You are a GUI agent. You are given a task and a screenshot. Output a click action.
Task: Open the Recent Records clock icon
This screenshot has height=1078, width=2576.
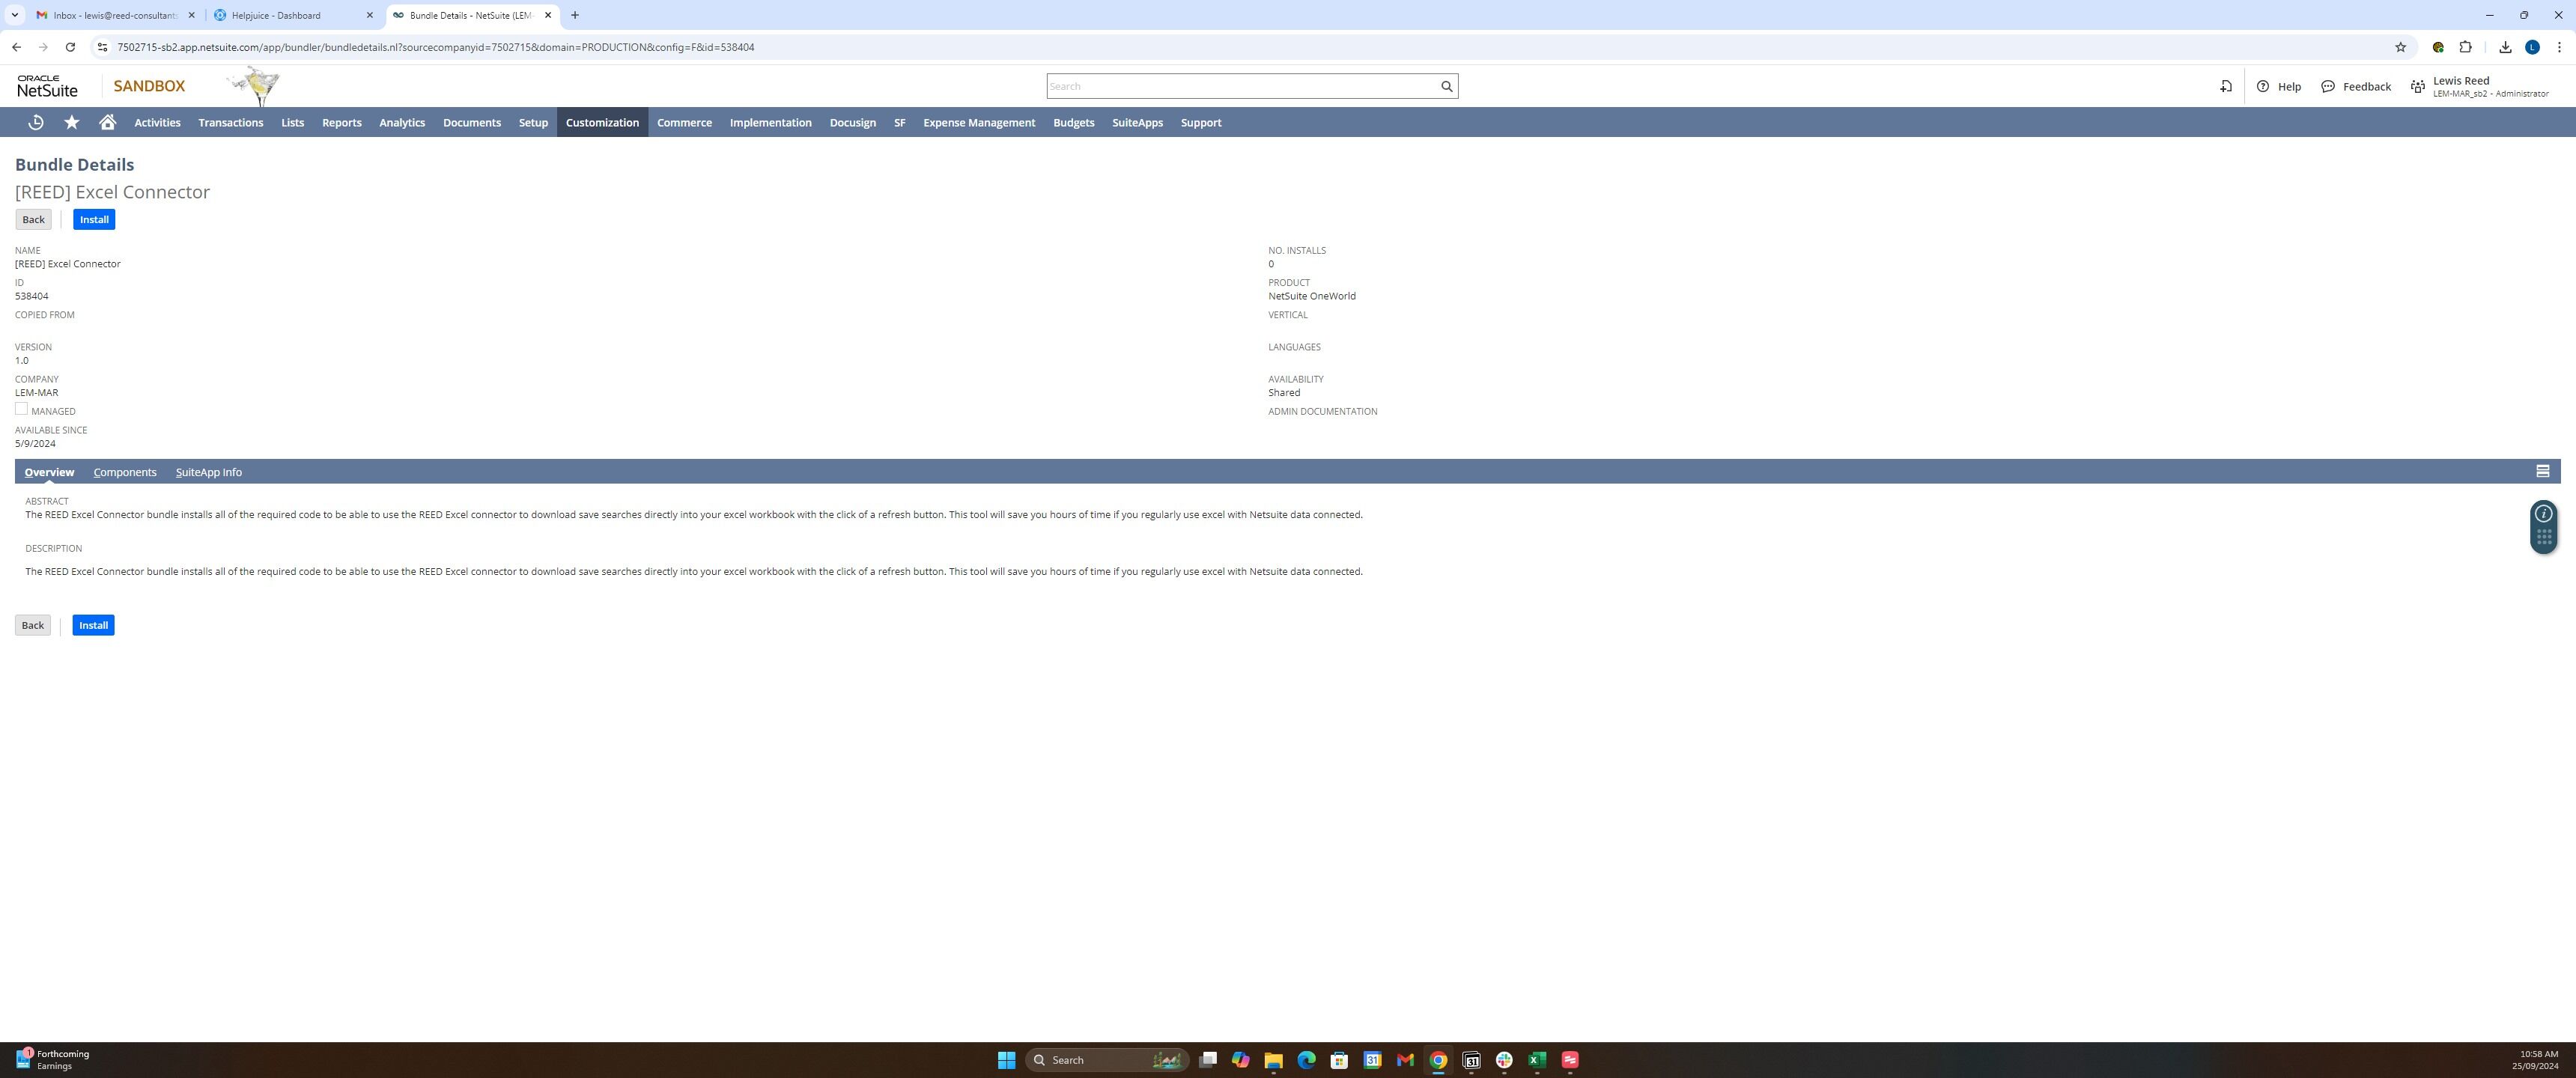tap(36, 122)
